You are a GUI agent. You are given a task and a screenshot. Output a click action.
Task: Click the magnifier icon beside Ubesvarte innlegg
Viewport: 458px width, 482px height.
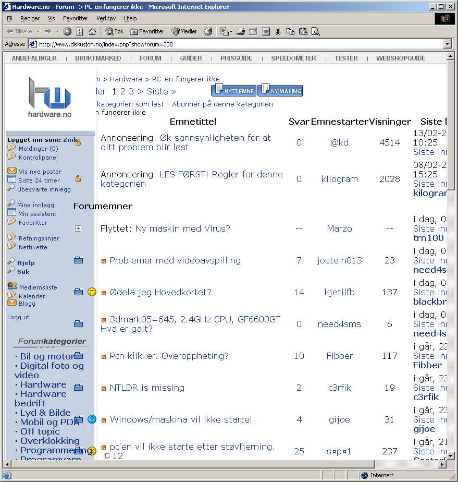pos(11,187)
